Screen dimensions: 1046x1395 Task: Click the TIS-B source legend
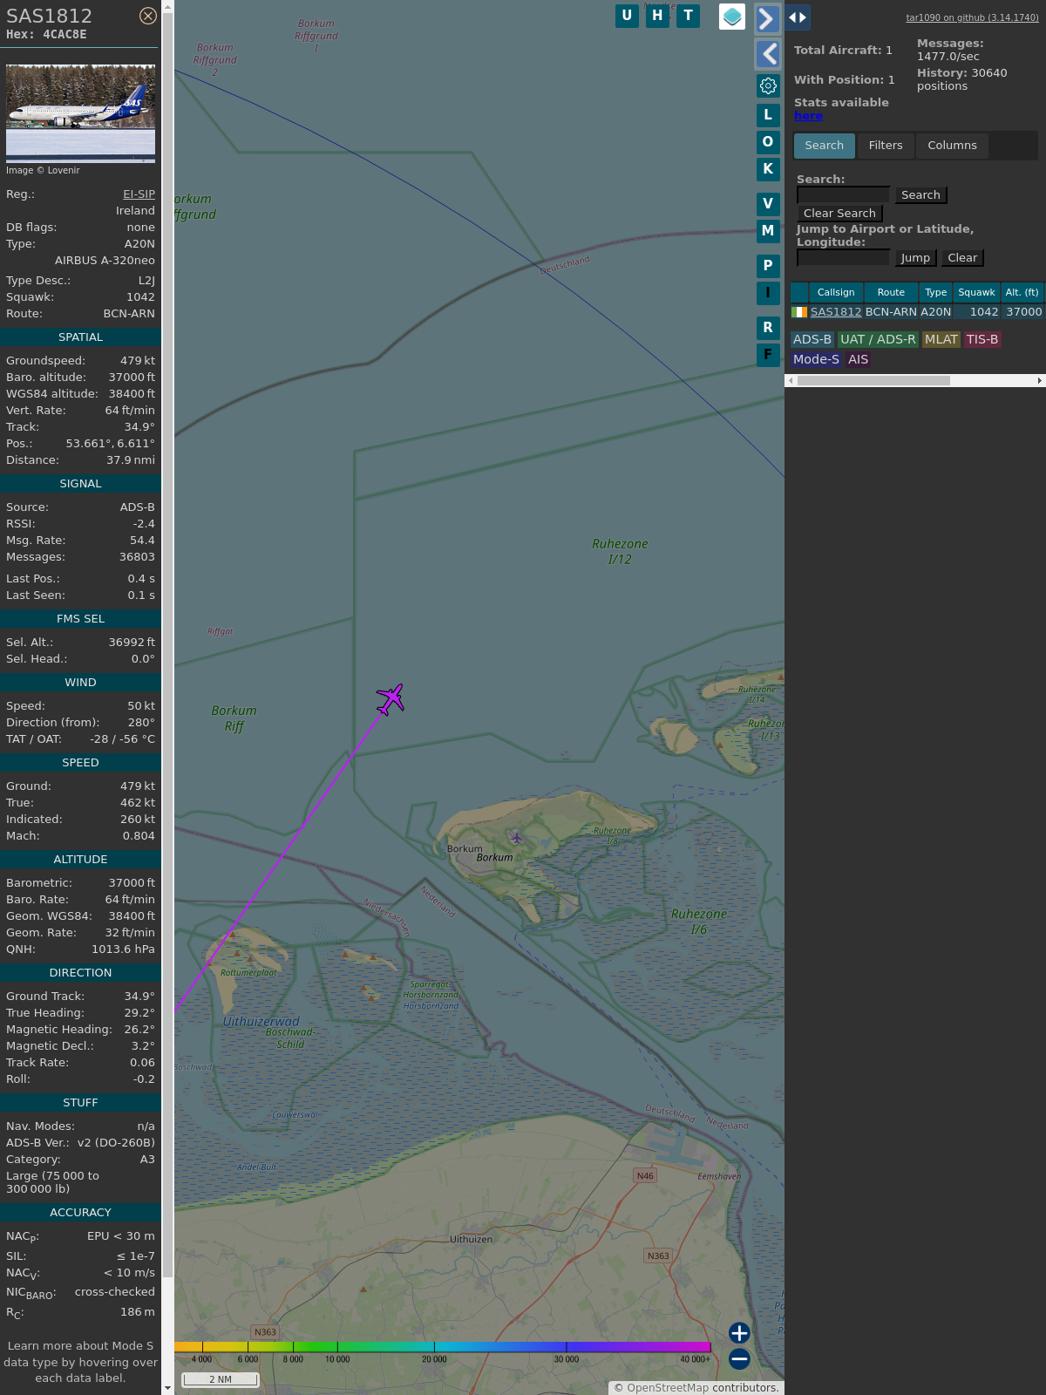pos(982,340)
